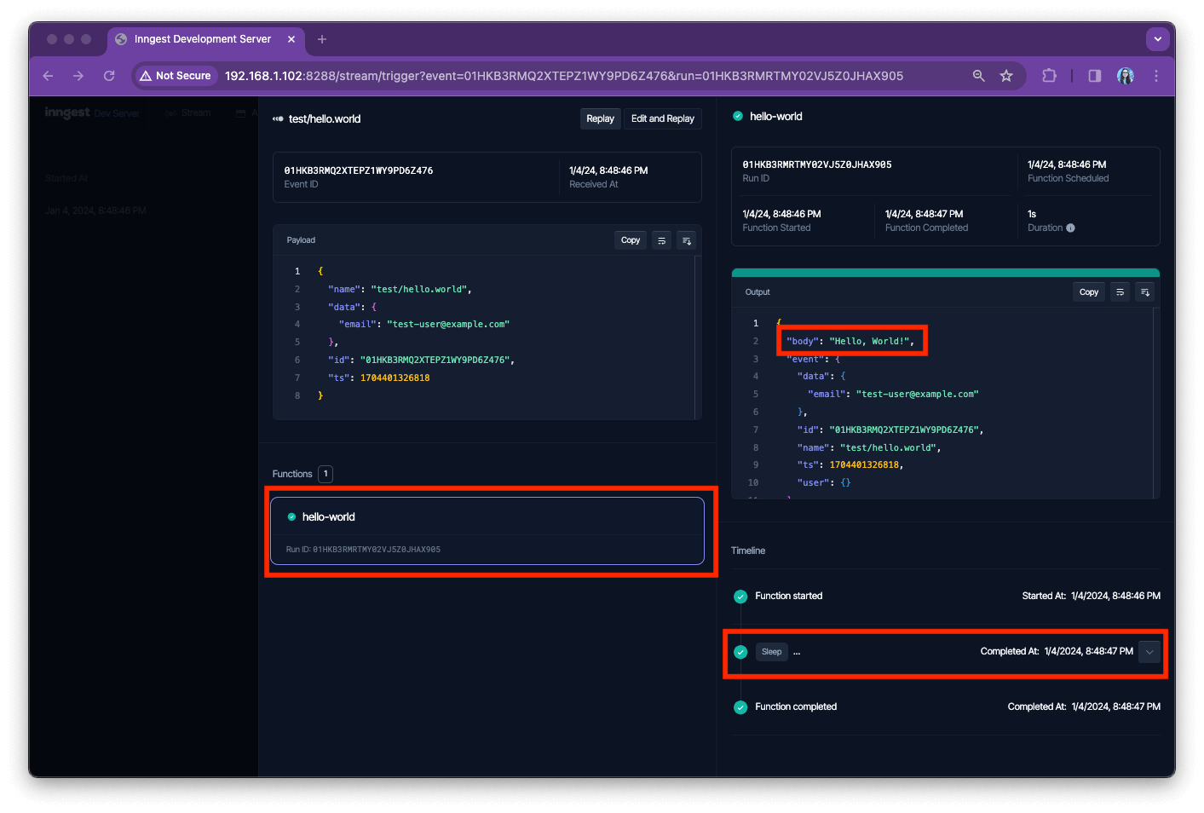Select the hello-world function card
This screenshot has height=813, width=1204.
tap(490, 530)
